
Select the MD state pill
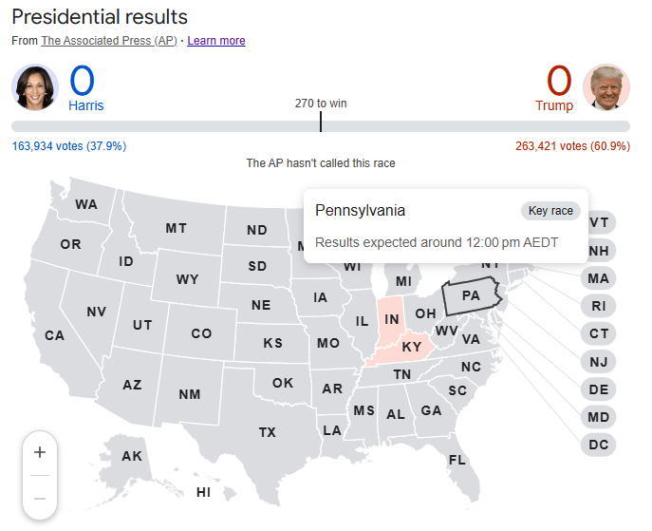point(598,417)
